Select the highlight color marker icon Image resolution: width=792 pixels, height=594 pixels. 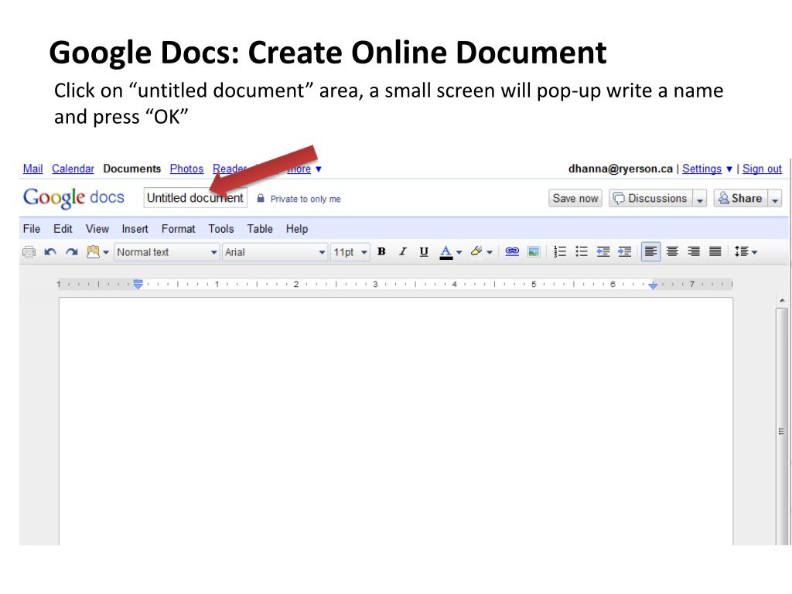pos(476,251)
